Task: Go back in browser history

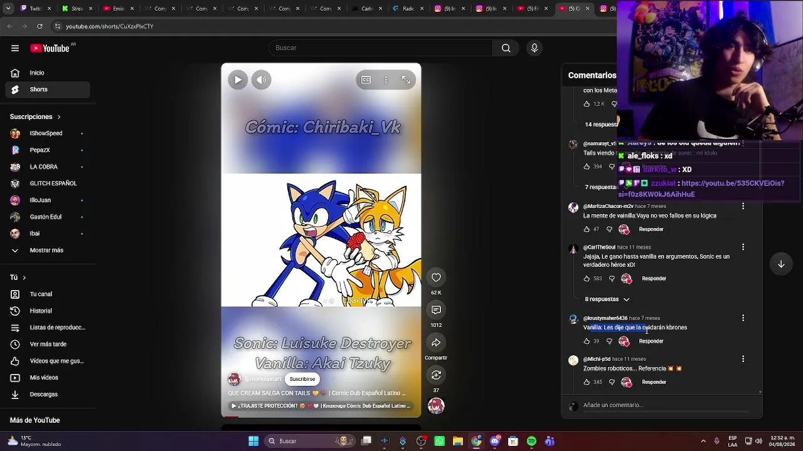Action: click(x=9, y=26)
